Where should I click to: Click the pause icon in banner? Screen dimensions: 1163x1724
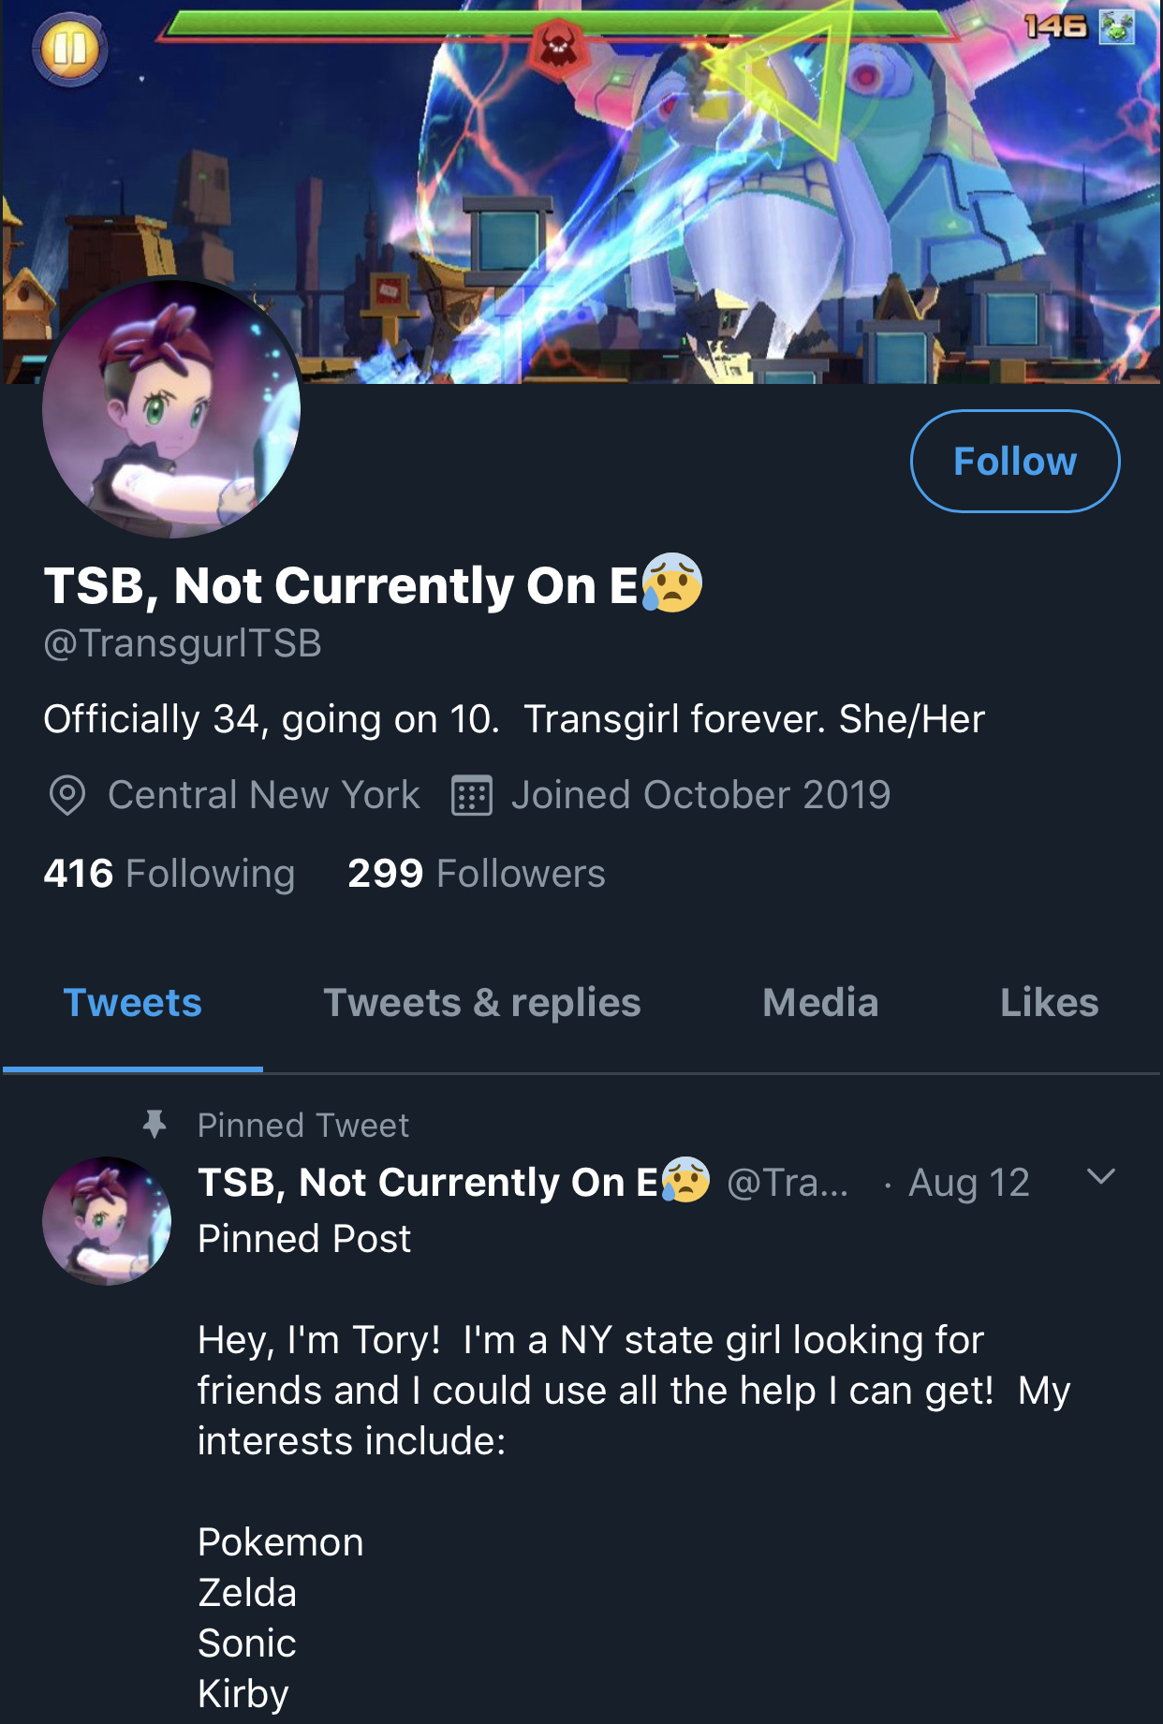tap(70, 49)
